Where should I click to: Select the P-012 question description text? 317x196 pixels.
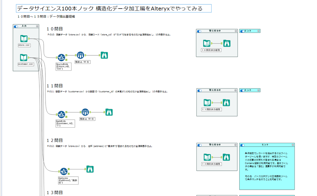100,146
